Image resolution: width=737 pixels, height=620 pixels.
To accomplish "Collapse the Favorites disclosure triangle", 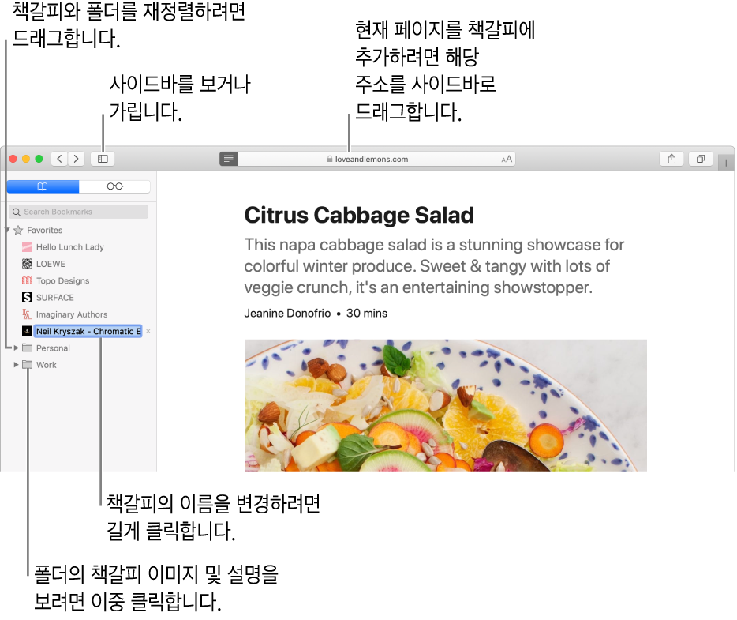I will pyautogui.click(x=7, y=230).
